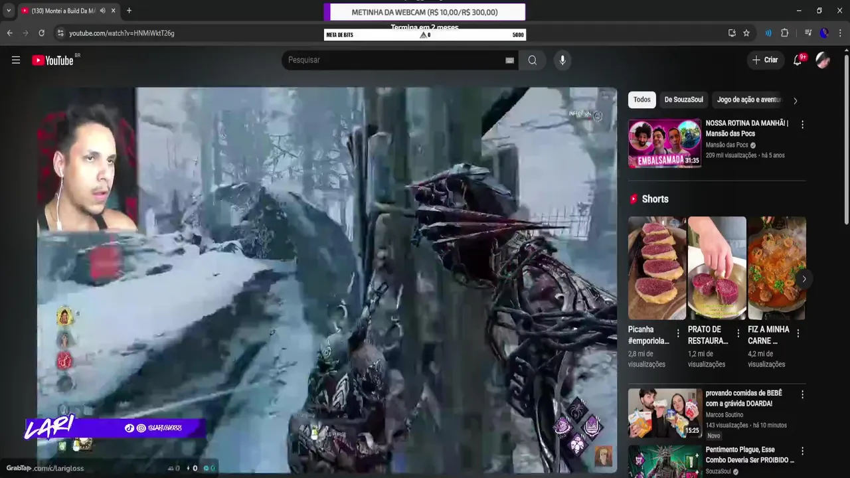The image size is (850, 478).
Task: Select the Jogo de ação e aventura chip
Action: point(748,100)
